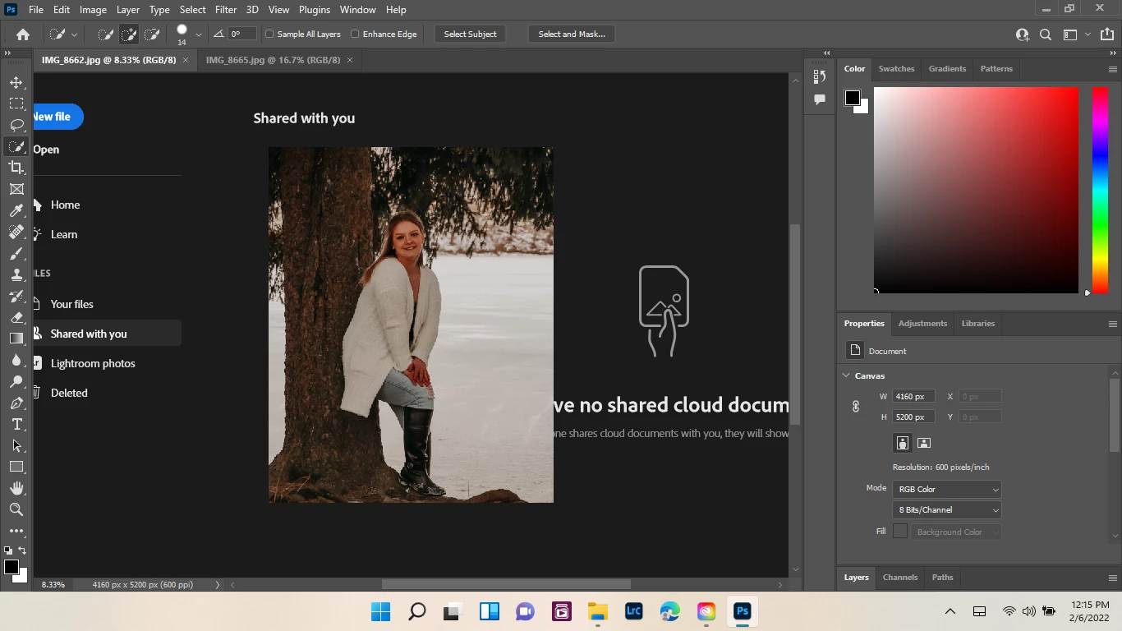Screen dimensions: 1122x631
Task: Select the Crop tool
Action: [x=16, y=168]
